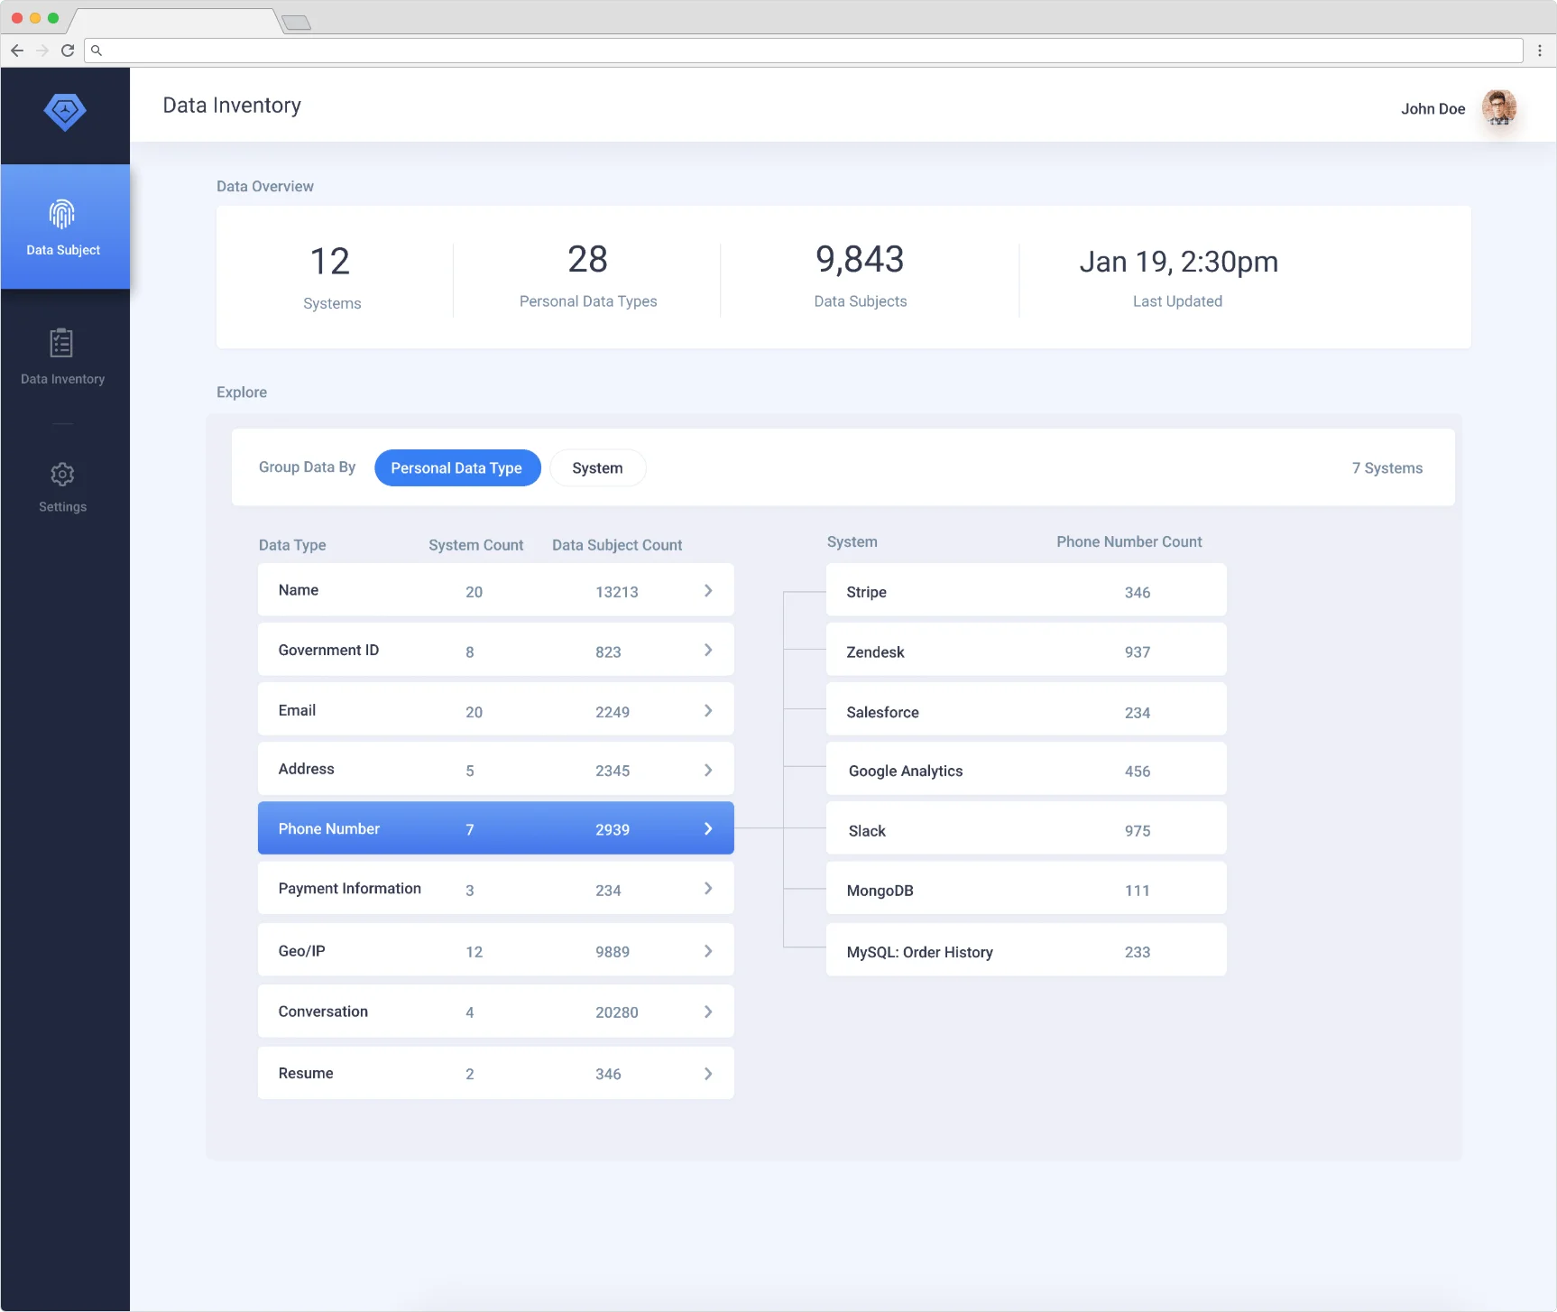The width and height of the screenshot is (1557, 1312).
Task: Expand the Email row chevron
Action: click(708, 710)
